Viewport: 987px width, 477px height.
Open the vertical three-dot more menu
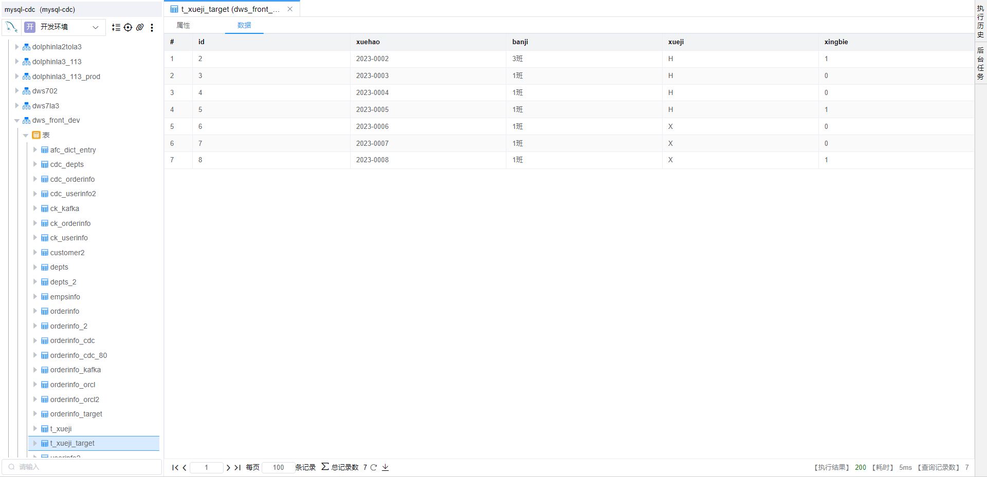(152, 27)
